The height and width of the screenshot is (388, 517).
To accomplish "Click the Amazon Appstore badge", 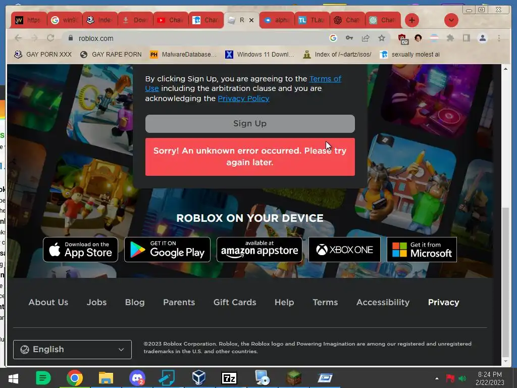I will (259, 250).
